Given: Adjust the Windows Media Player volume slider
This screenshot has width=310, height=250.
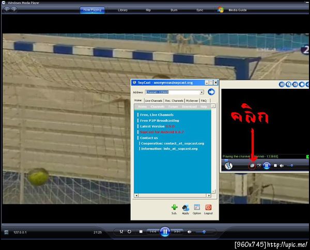Looking at the screenshot, I should tap(204, 232).
